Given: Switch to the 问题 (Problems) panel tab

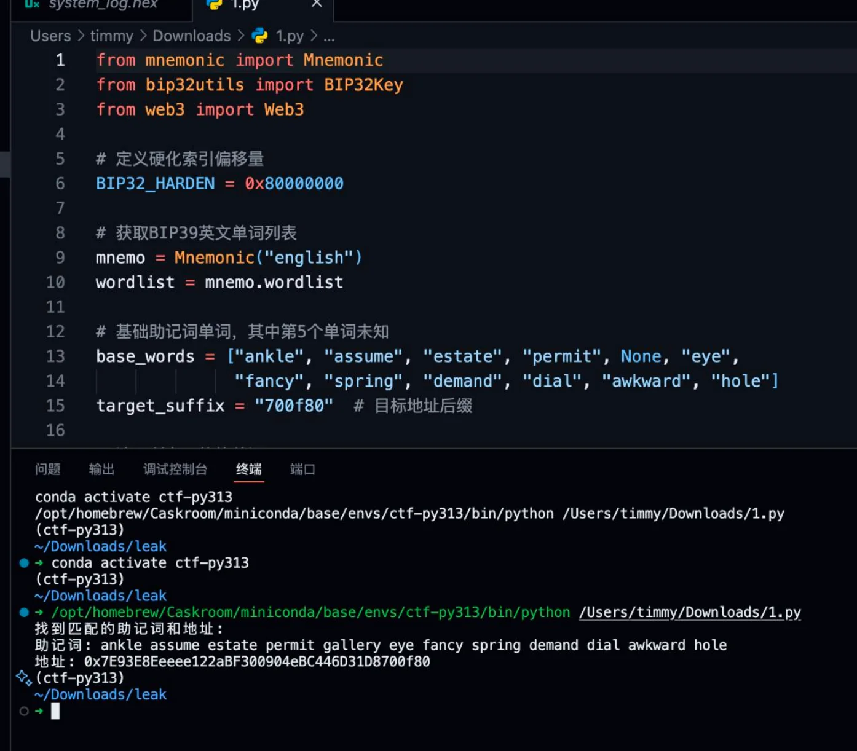Looking at the screenshot, I should 48,470.
